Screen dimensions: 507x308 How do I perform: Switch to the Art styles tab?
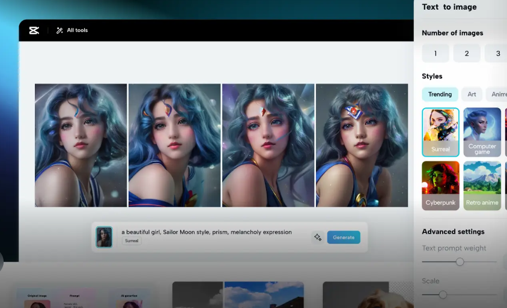coord(472,94)
